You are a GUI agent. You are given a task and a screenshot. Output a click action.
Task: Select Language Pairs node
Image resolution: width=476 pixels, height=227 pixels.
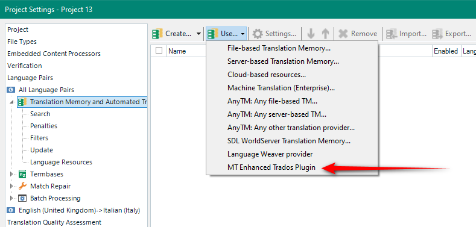[30, 78]
